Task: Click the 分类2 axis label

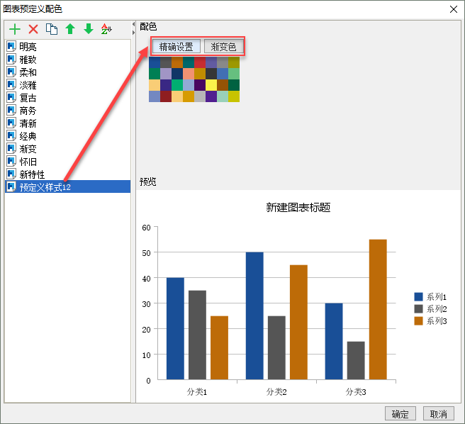Action: [x=276, y=392]
